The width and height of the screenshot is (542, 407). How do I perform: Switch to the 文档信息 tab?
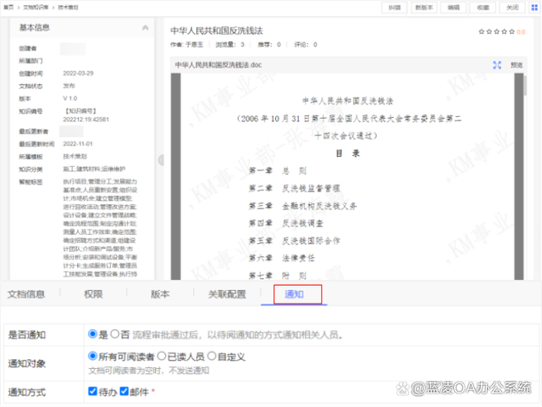(x=26, y=294)
